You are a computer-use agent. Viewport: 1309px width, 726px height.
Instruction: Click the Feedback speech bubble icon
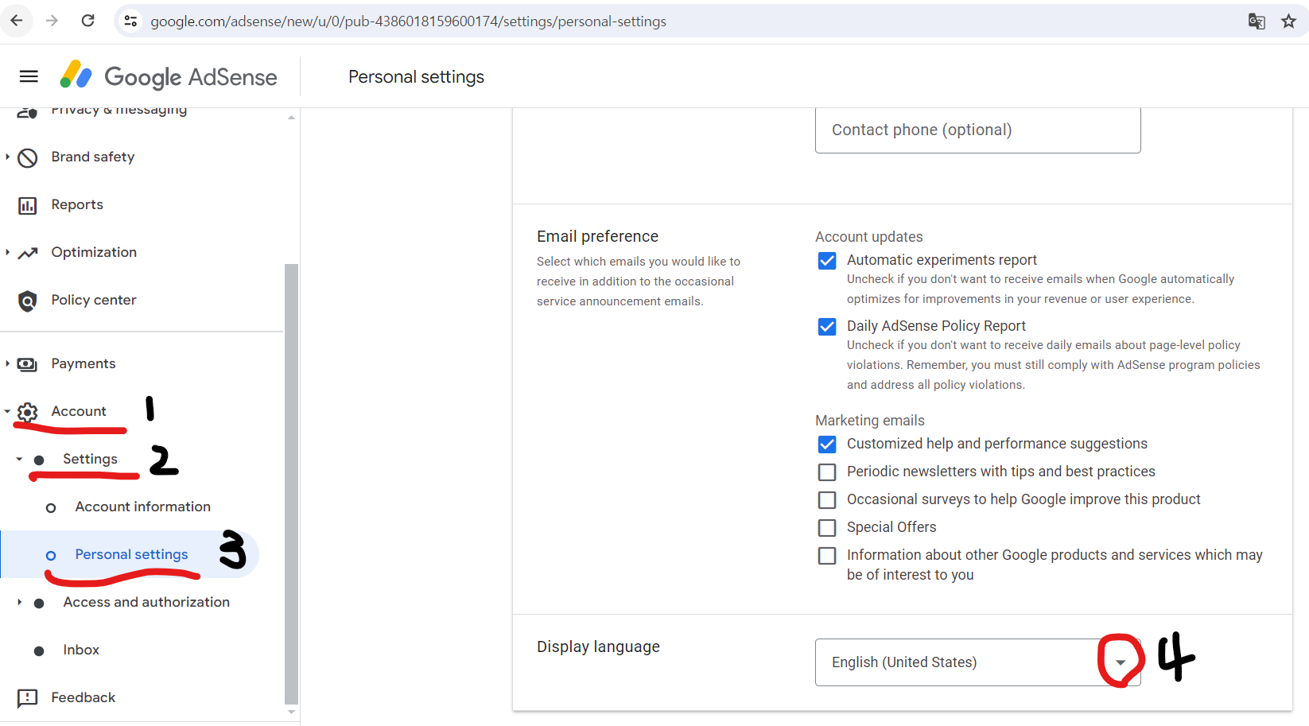[x=28, y=698]
